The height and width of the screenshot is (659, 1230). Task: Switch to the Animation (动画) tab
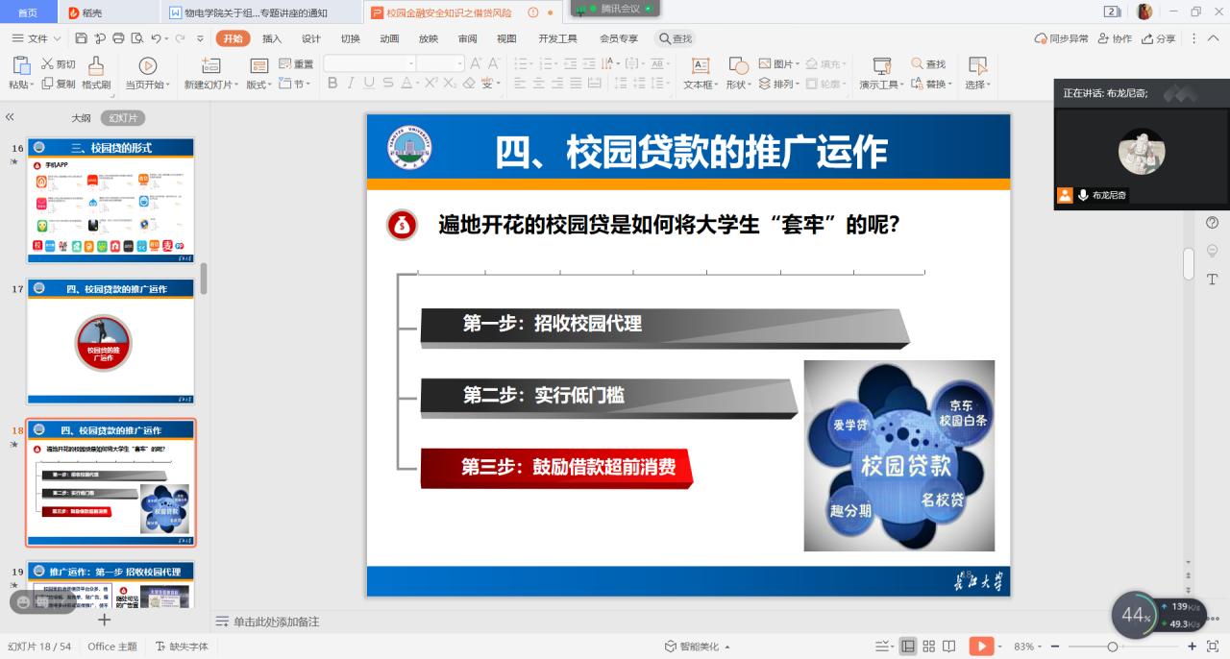389,38
